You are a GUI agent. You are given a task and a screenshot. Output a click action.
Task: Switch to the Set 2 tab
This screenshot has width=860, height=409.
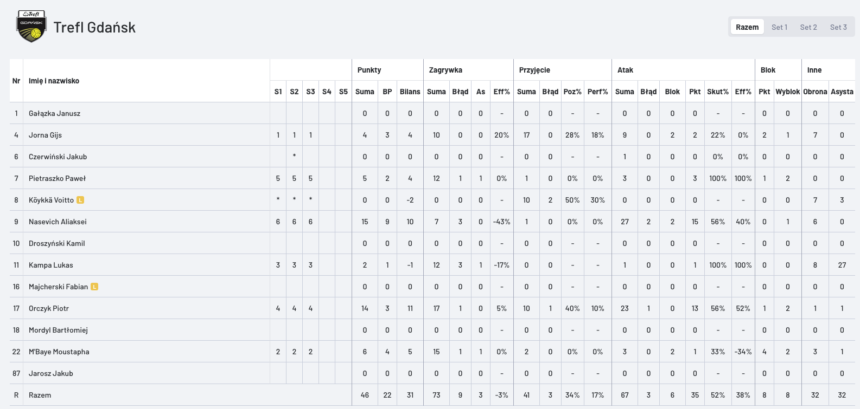(808, 27)
